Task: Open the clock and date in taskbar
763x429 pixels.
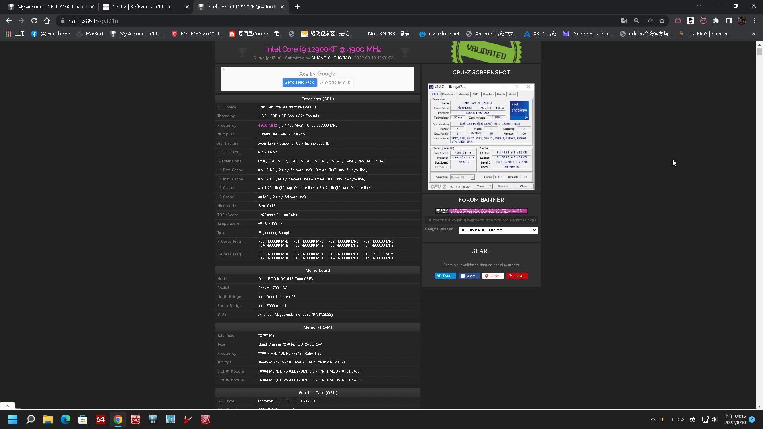Action: pyautogui.click(x=735, y=419)
